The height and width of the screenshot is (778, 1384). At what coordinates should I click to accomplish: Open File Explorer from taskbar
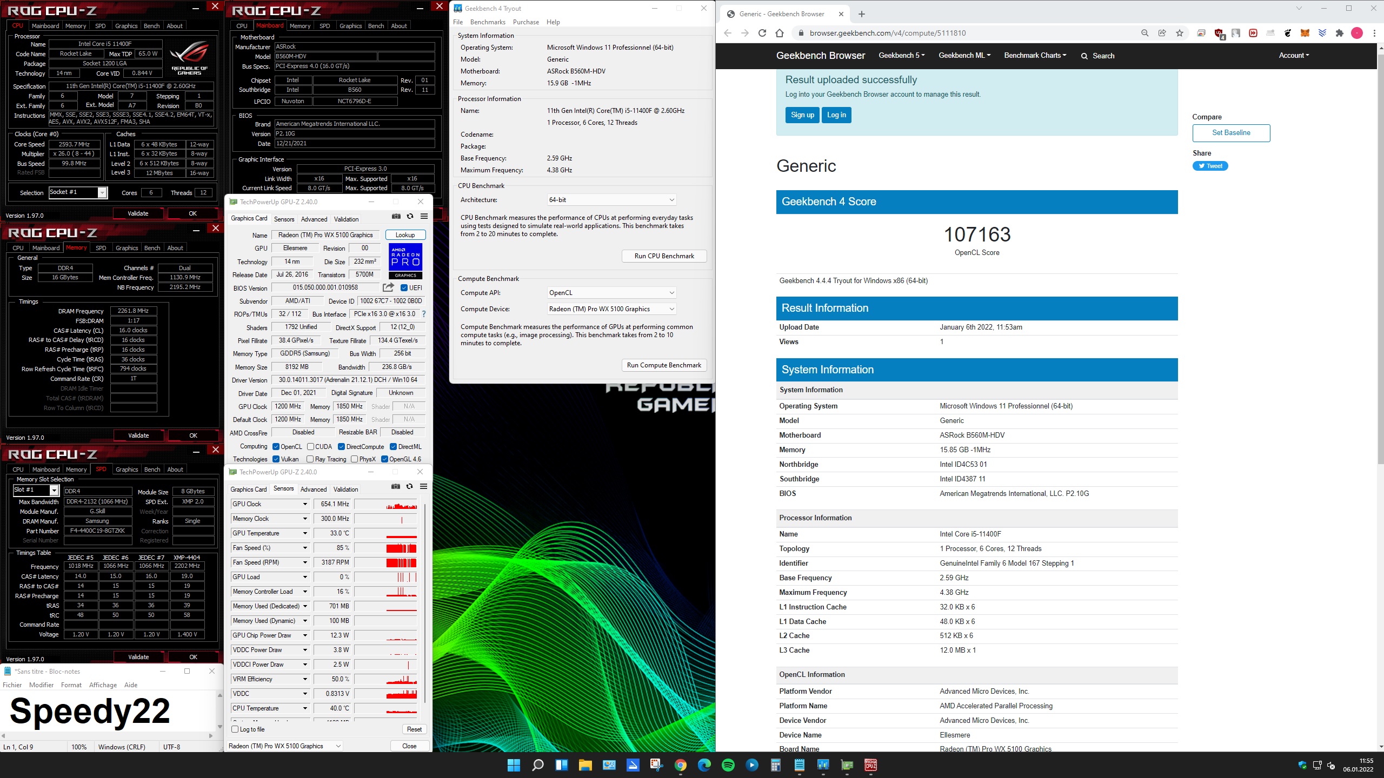585,765
